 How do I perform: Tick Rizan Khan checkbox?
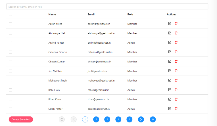pos(11,99)
